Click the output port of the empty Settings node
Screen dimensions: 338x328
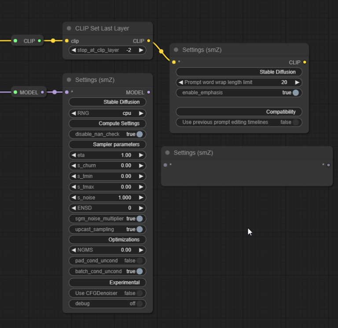[x=328, y=165]
